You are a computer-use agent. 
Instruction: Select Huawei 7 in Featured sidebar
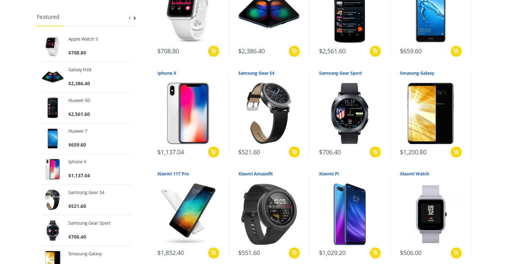pyautogui.click(x=78, y=131)
